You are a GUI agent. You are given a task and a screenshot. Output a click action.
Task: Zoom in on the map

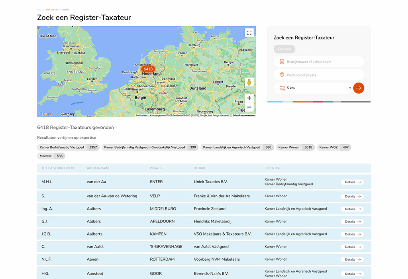pyautogui.click(x=249, y=98)
